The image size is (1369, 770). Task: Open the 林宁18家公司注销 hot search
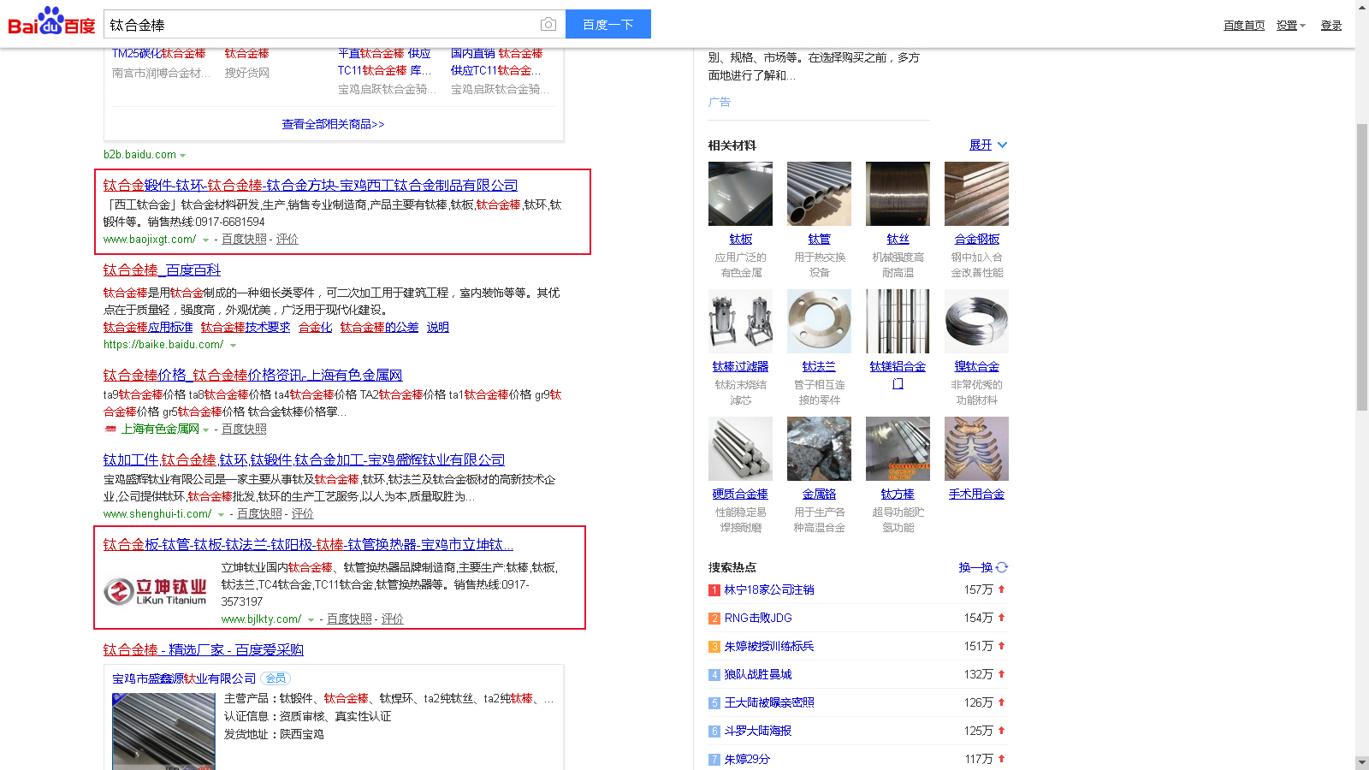[x=769, y=589]
